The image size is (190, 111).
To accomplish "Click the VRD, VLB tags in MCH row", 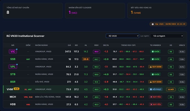I will [28, 97].
